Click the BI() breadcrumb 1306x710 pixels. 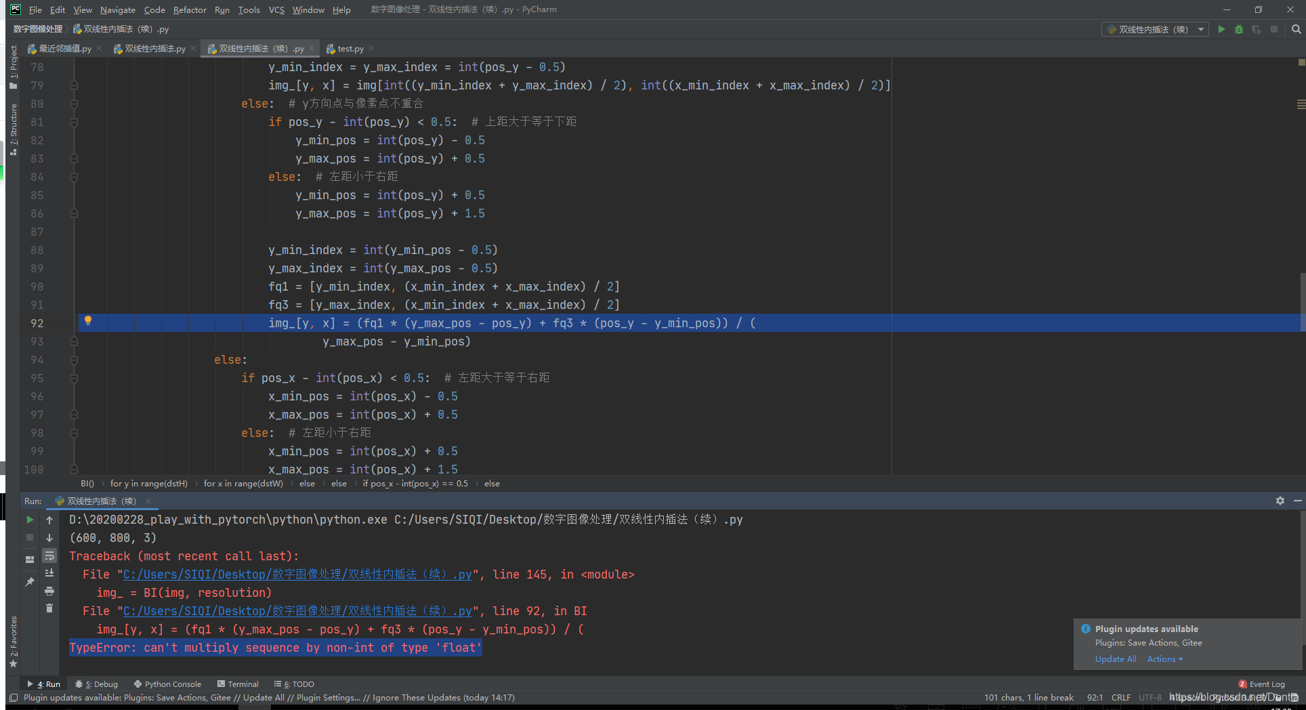(87, 484)
